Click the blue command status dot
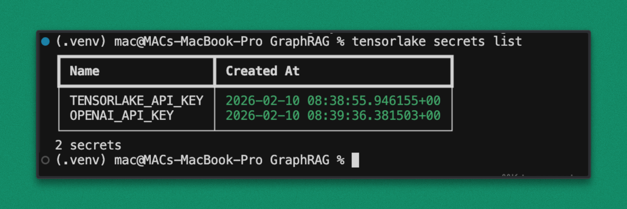This screenshot has width=627, height=209. (46, 41)
